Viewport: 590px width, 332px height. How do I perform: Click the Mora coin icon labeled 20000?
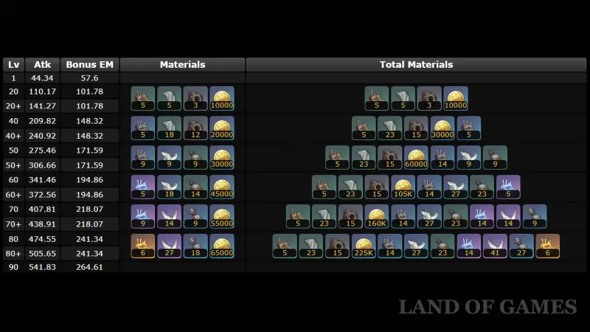(222, 128)
